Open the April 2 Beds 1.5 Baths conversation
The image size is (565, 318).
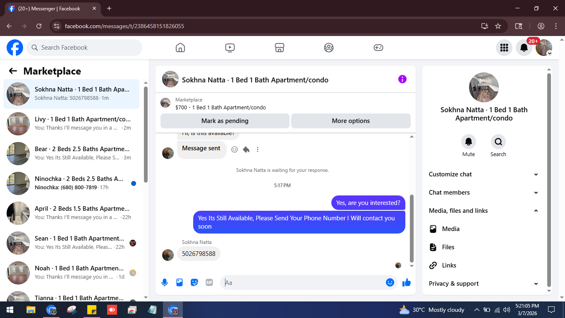click(71, 213)
